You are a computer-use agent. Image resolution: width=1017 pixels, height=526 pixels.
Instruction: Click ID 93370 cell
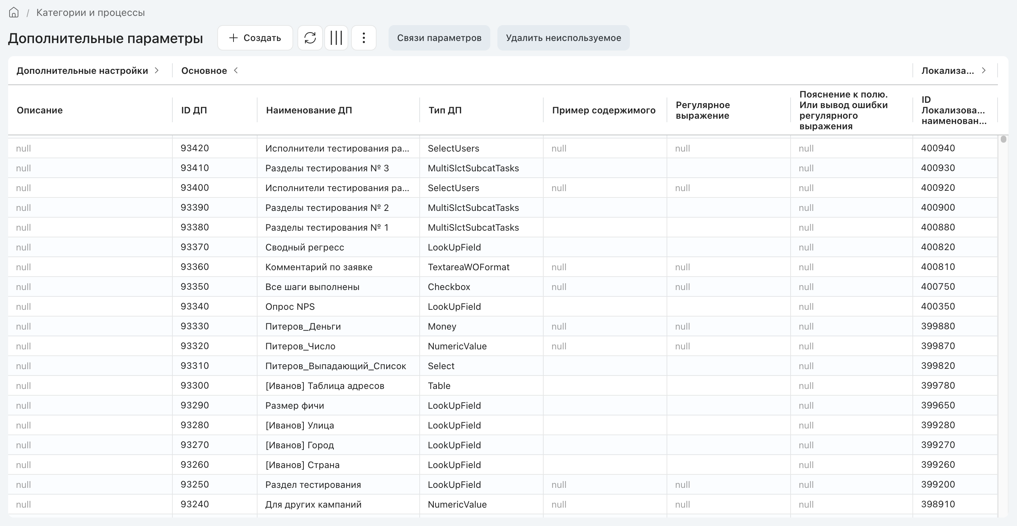tap(215, 247)
